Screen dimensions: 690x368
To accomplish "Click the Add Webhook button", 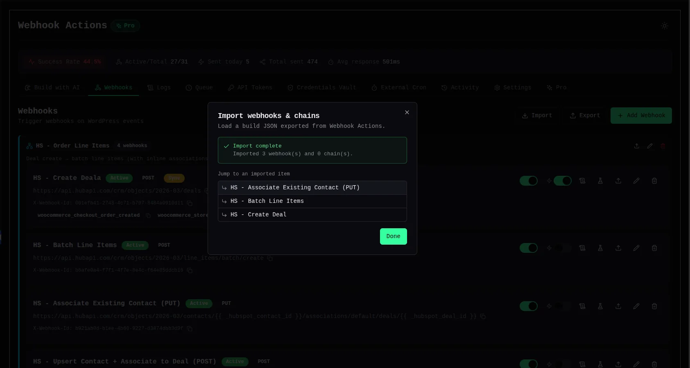I will [x=641, y=116].
